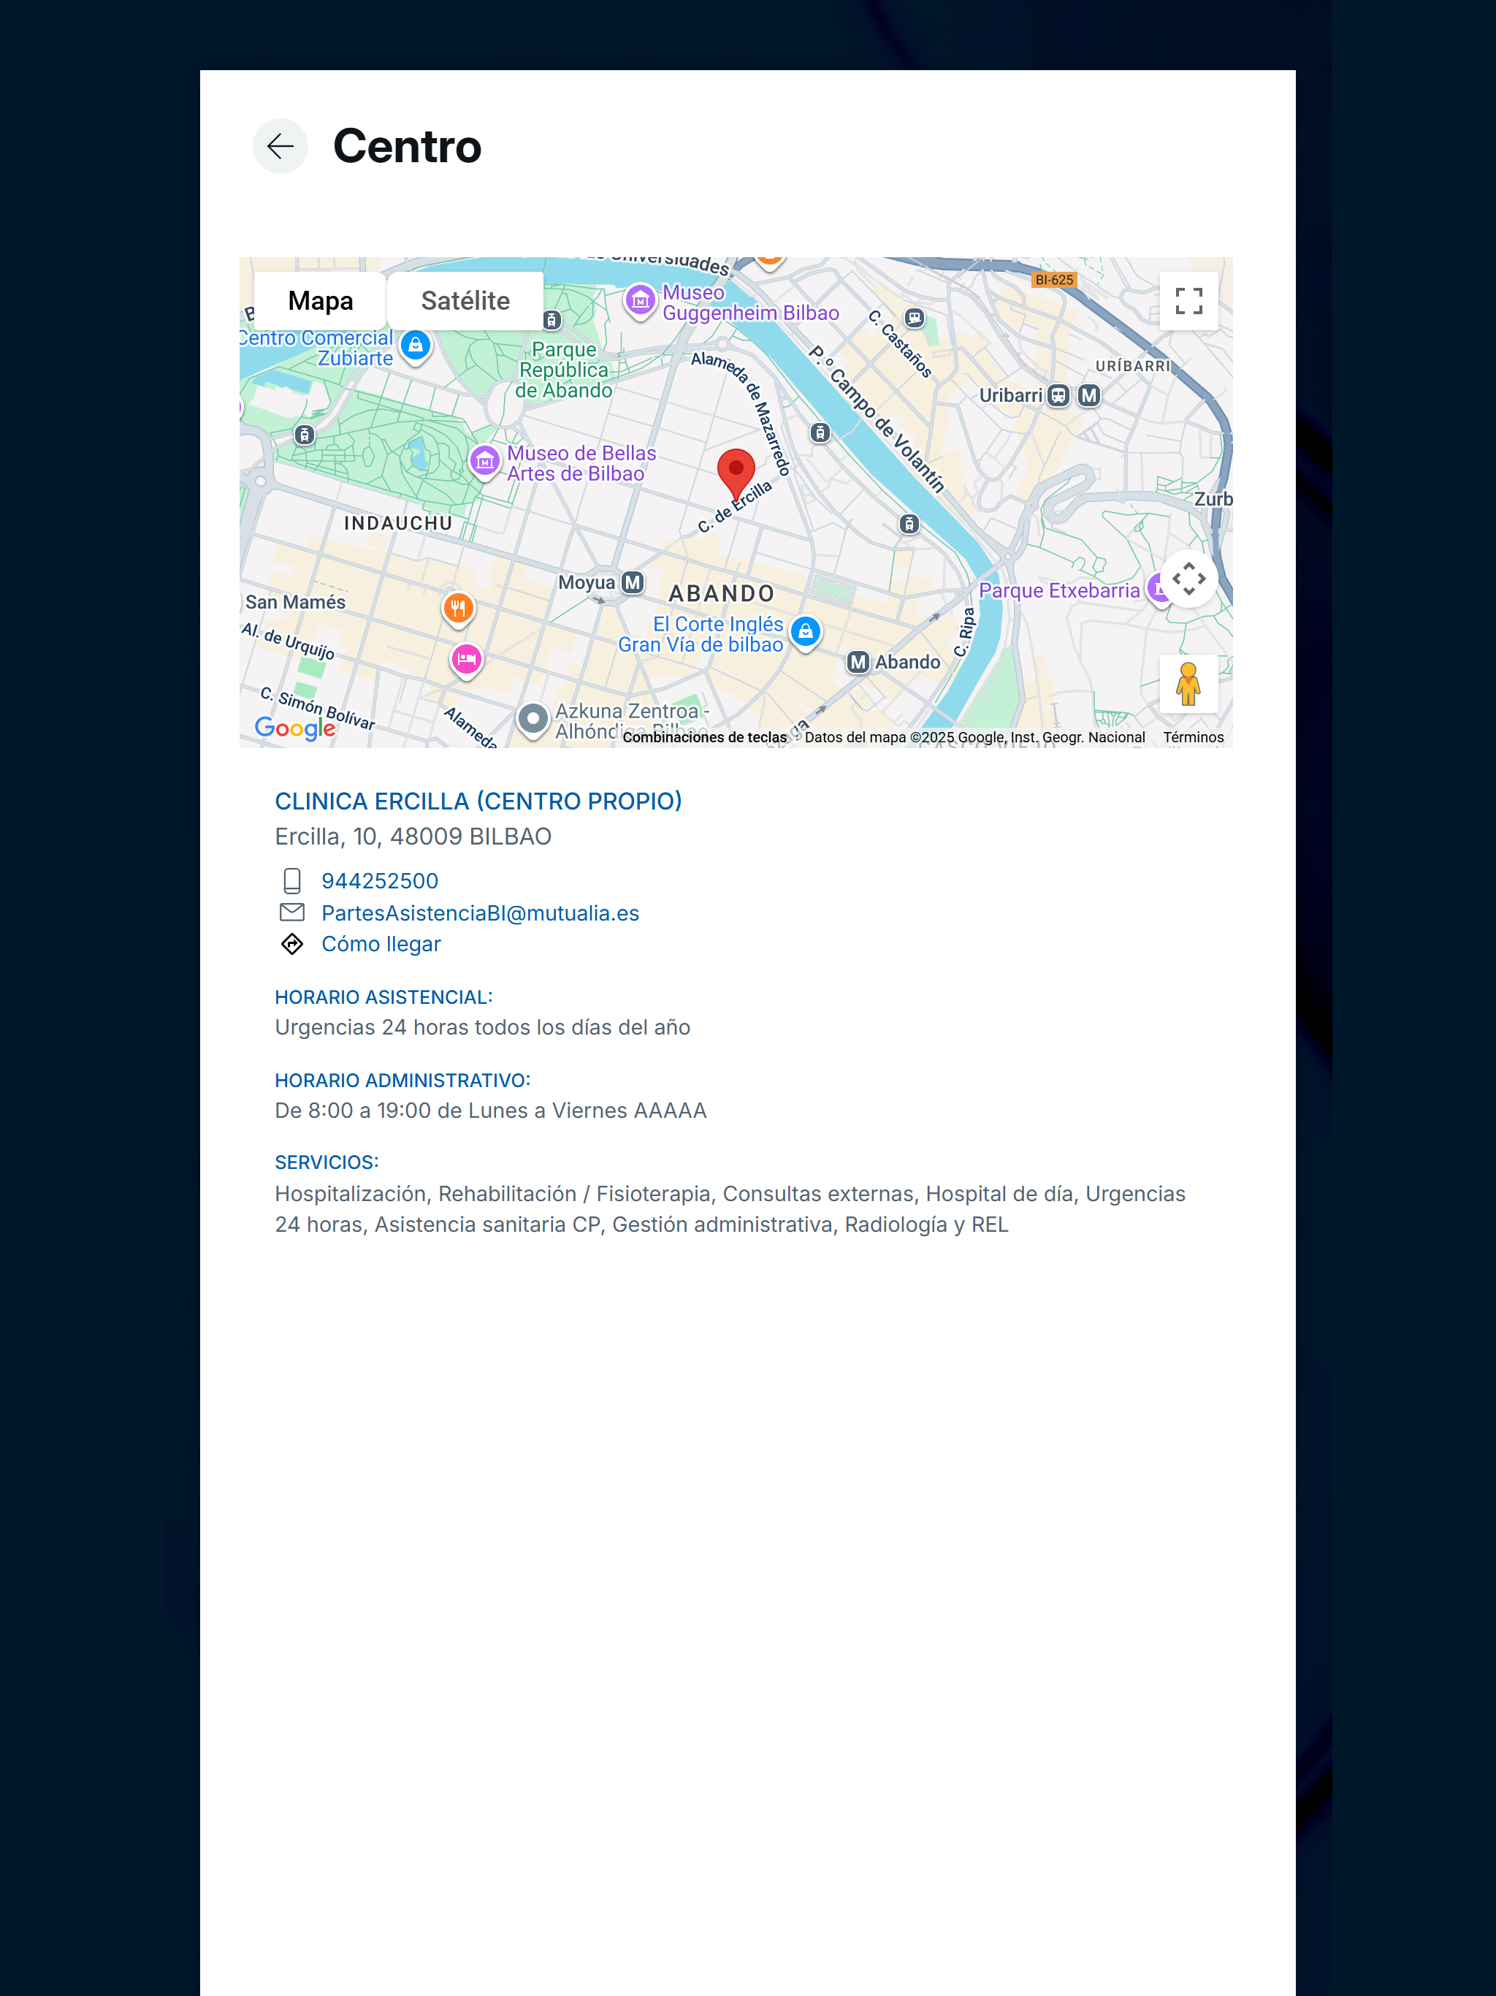Click the INDAUCHU district label on map

(x=398, y=523)
